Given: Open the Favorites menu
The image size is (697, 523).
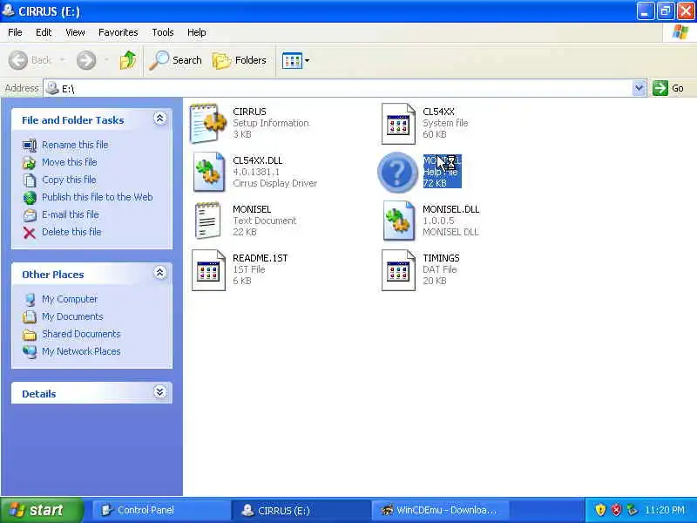Looking at the screenshot, I should [118, 32].
